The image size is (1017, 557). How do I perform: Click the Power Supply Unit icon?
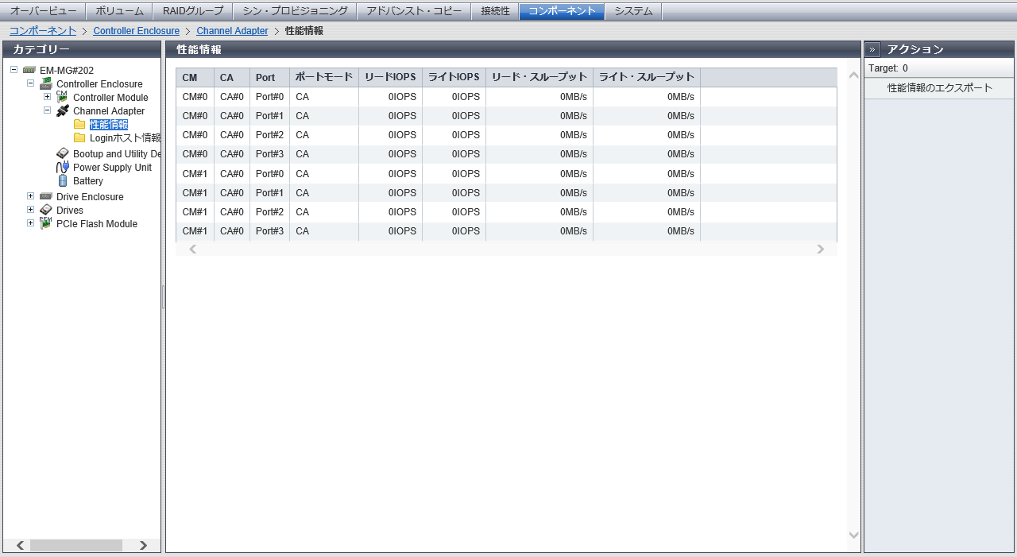(x=63, y=168)
